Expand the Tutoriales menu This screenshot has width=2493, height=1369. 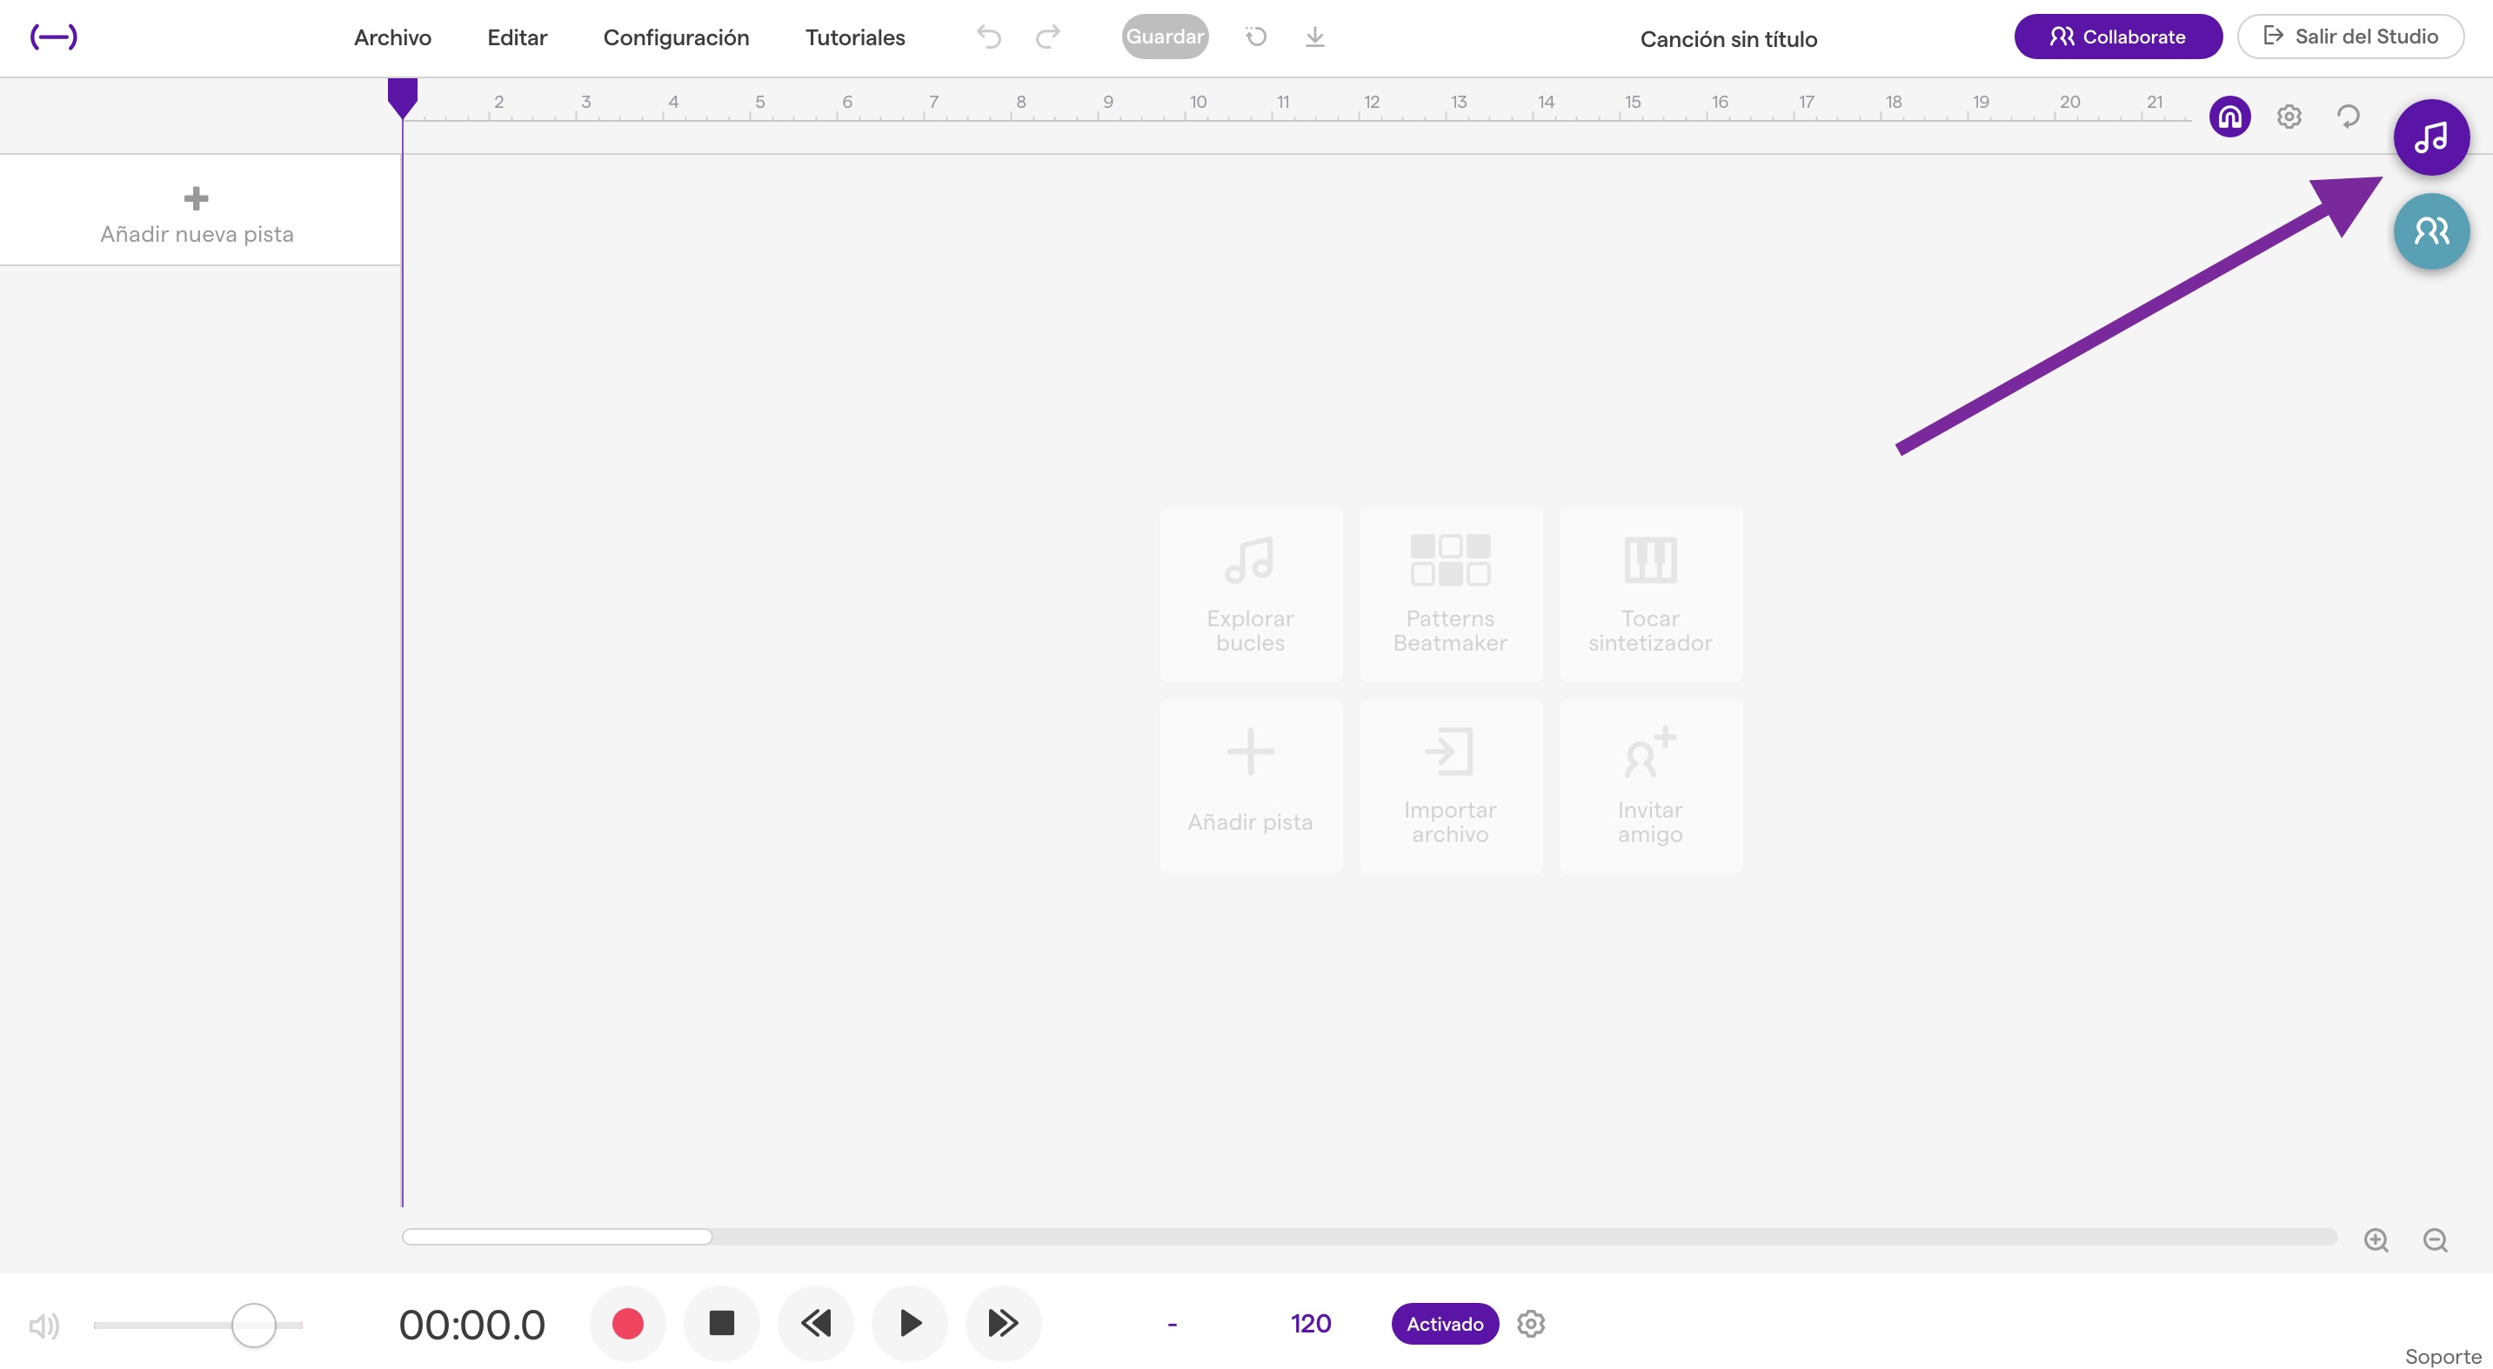[x=854, y=37]
